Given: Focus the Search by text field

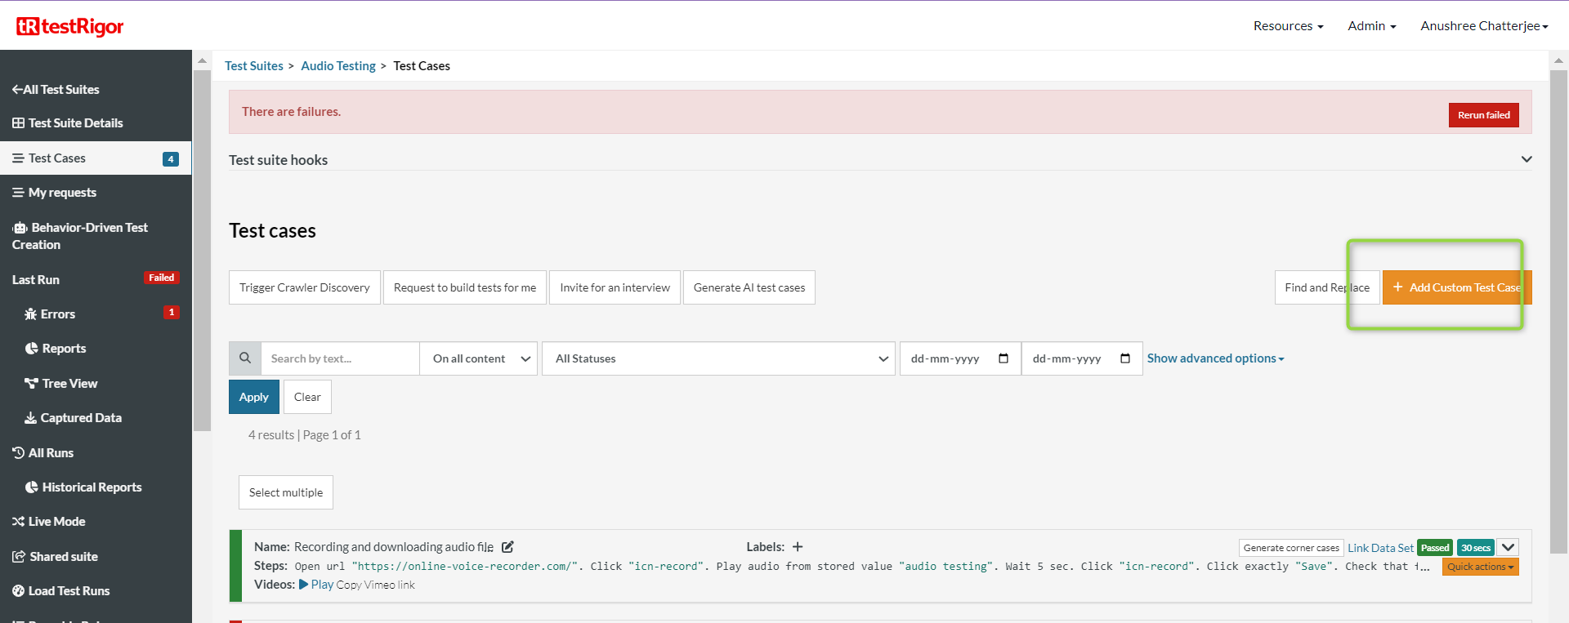Looking at the screenshot, I should [339, 358].
